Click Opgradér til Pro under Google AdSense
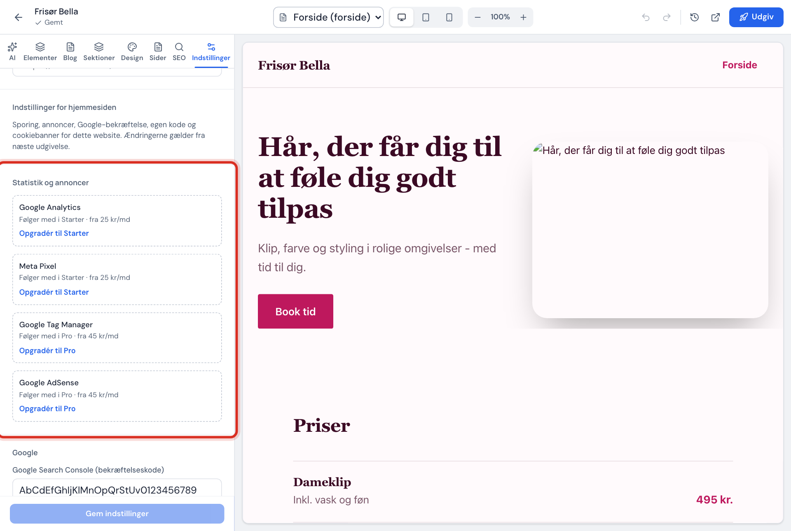The image size is (791, 531). tap(47, 409)
